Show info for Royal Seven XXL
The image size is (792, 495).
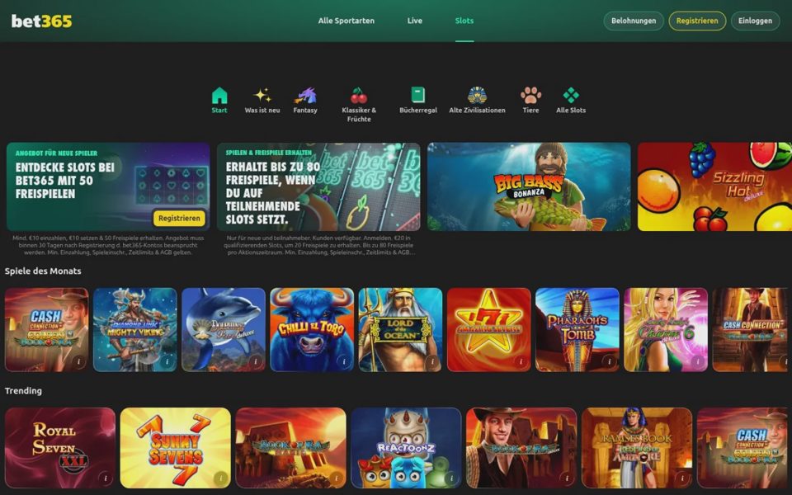coord(105,478)
